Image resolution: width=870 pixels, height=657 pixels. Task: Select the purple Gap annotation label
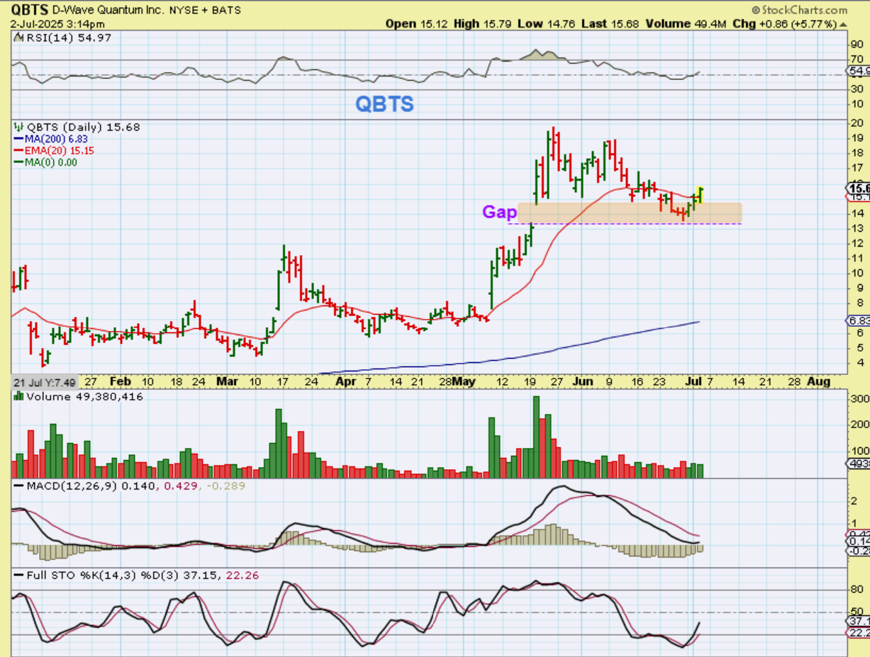499,212
